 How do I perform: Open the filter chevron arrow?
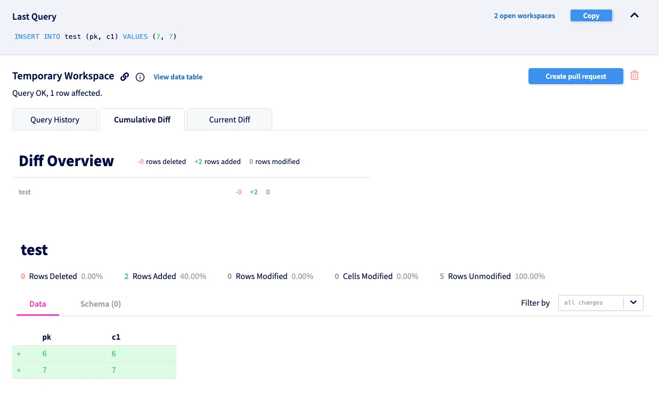[x=633, y=302]
